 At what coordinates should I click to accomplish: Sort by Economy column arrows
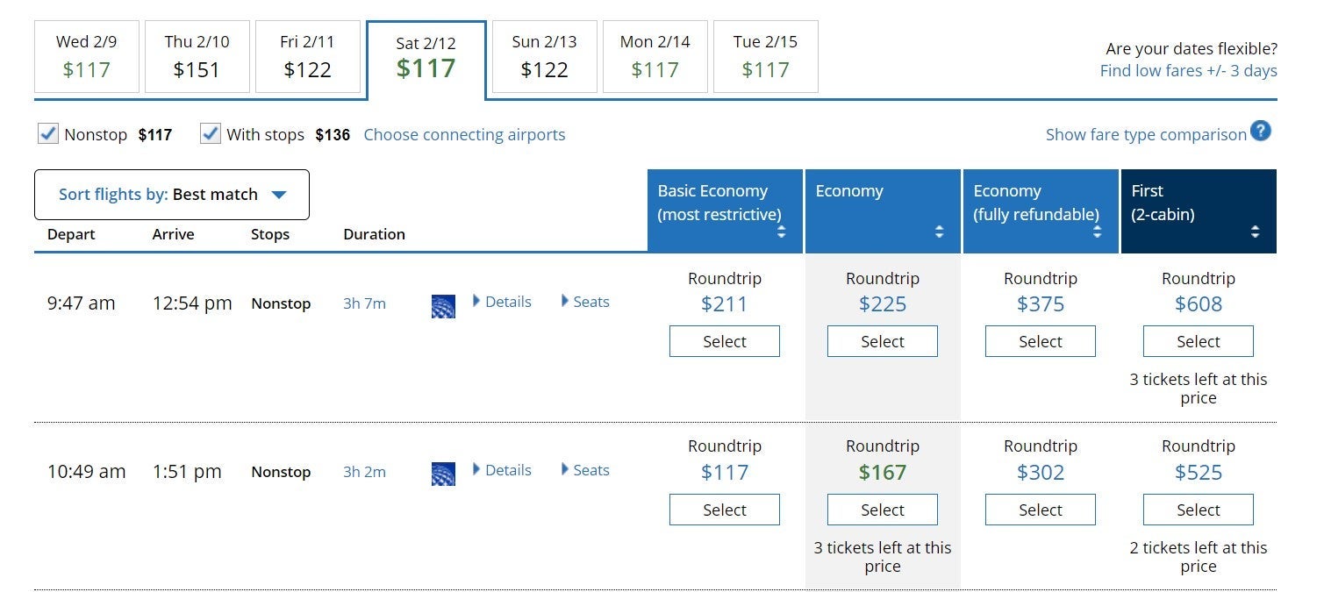939,232
